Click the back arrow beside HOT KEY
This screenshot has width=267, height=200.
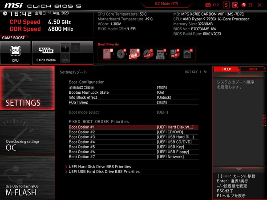click(205, 72)
